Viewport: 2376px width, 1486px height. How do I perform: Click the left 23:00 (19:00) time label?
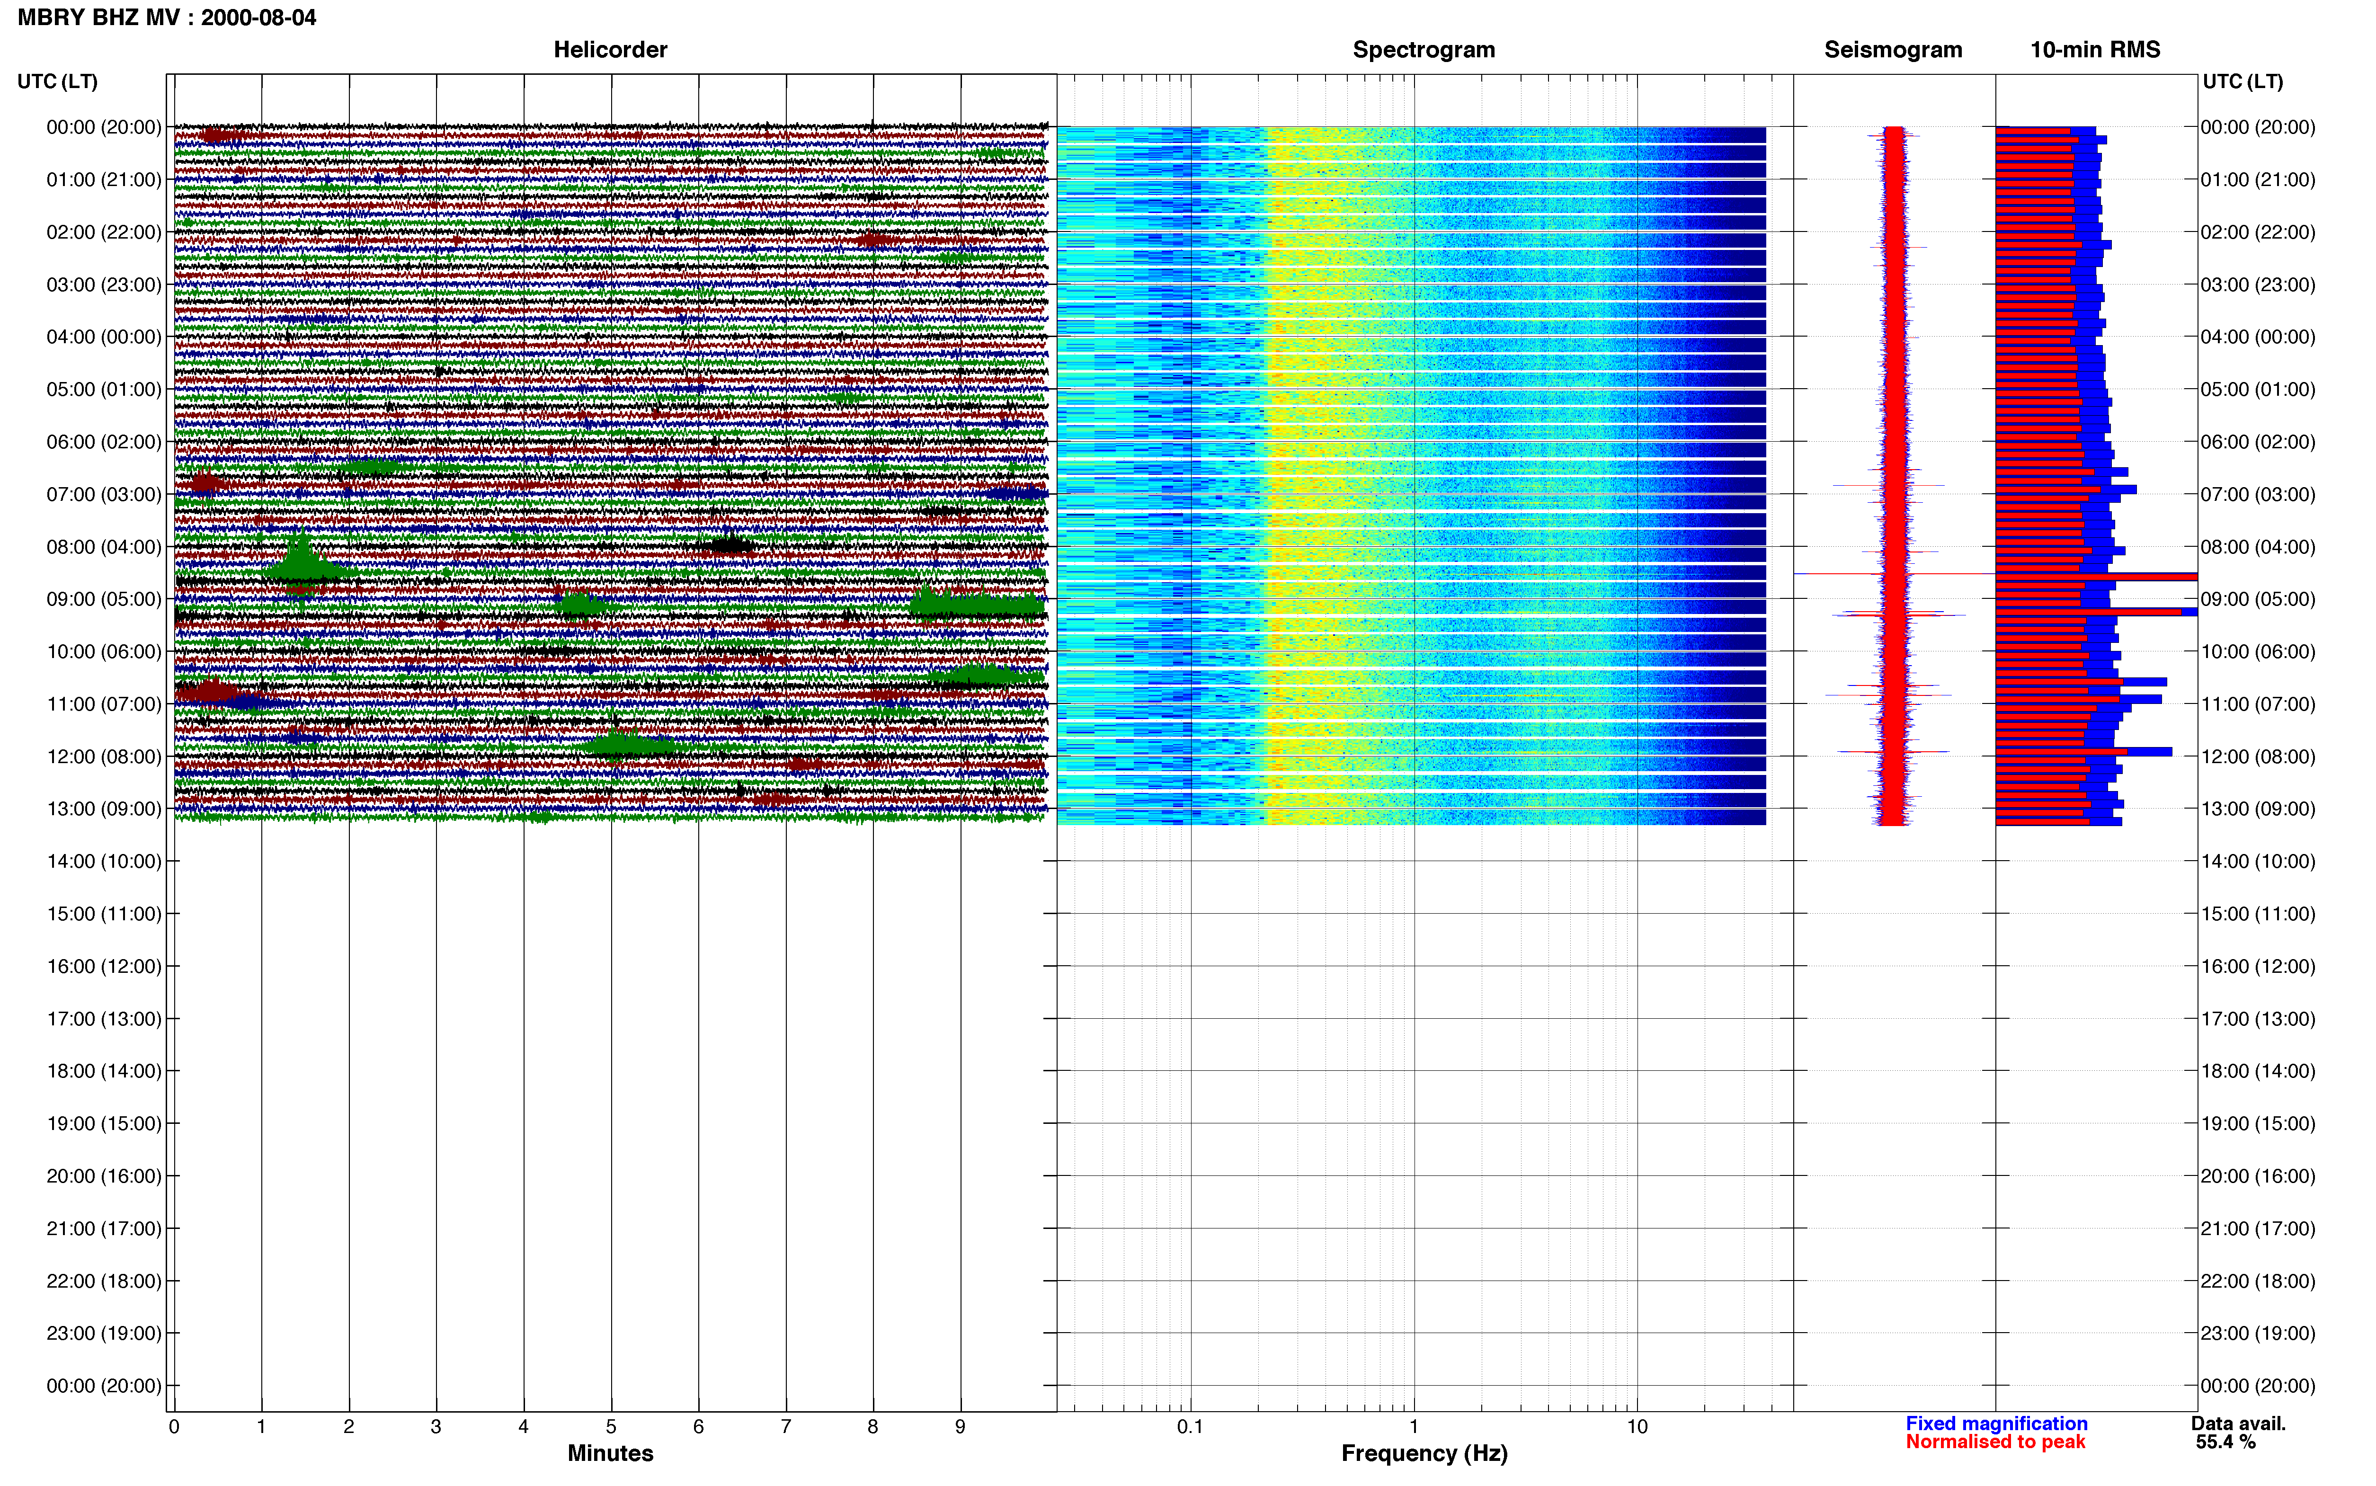(x=104, y=1333)
